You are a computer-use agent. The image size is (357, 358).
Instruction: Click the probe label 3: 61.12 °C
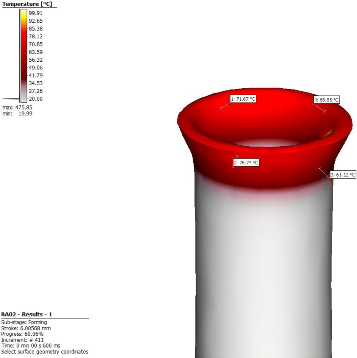coord(343,175)
